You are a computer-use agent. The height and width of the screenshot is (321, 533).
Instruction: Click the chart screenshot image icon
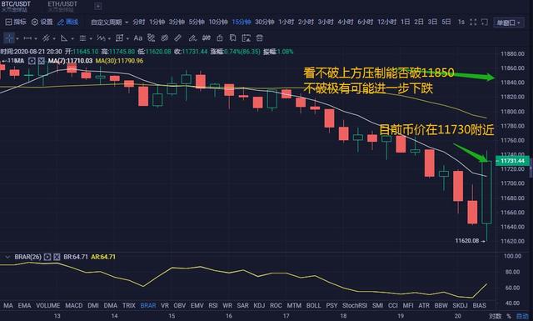247,38
